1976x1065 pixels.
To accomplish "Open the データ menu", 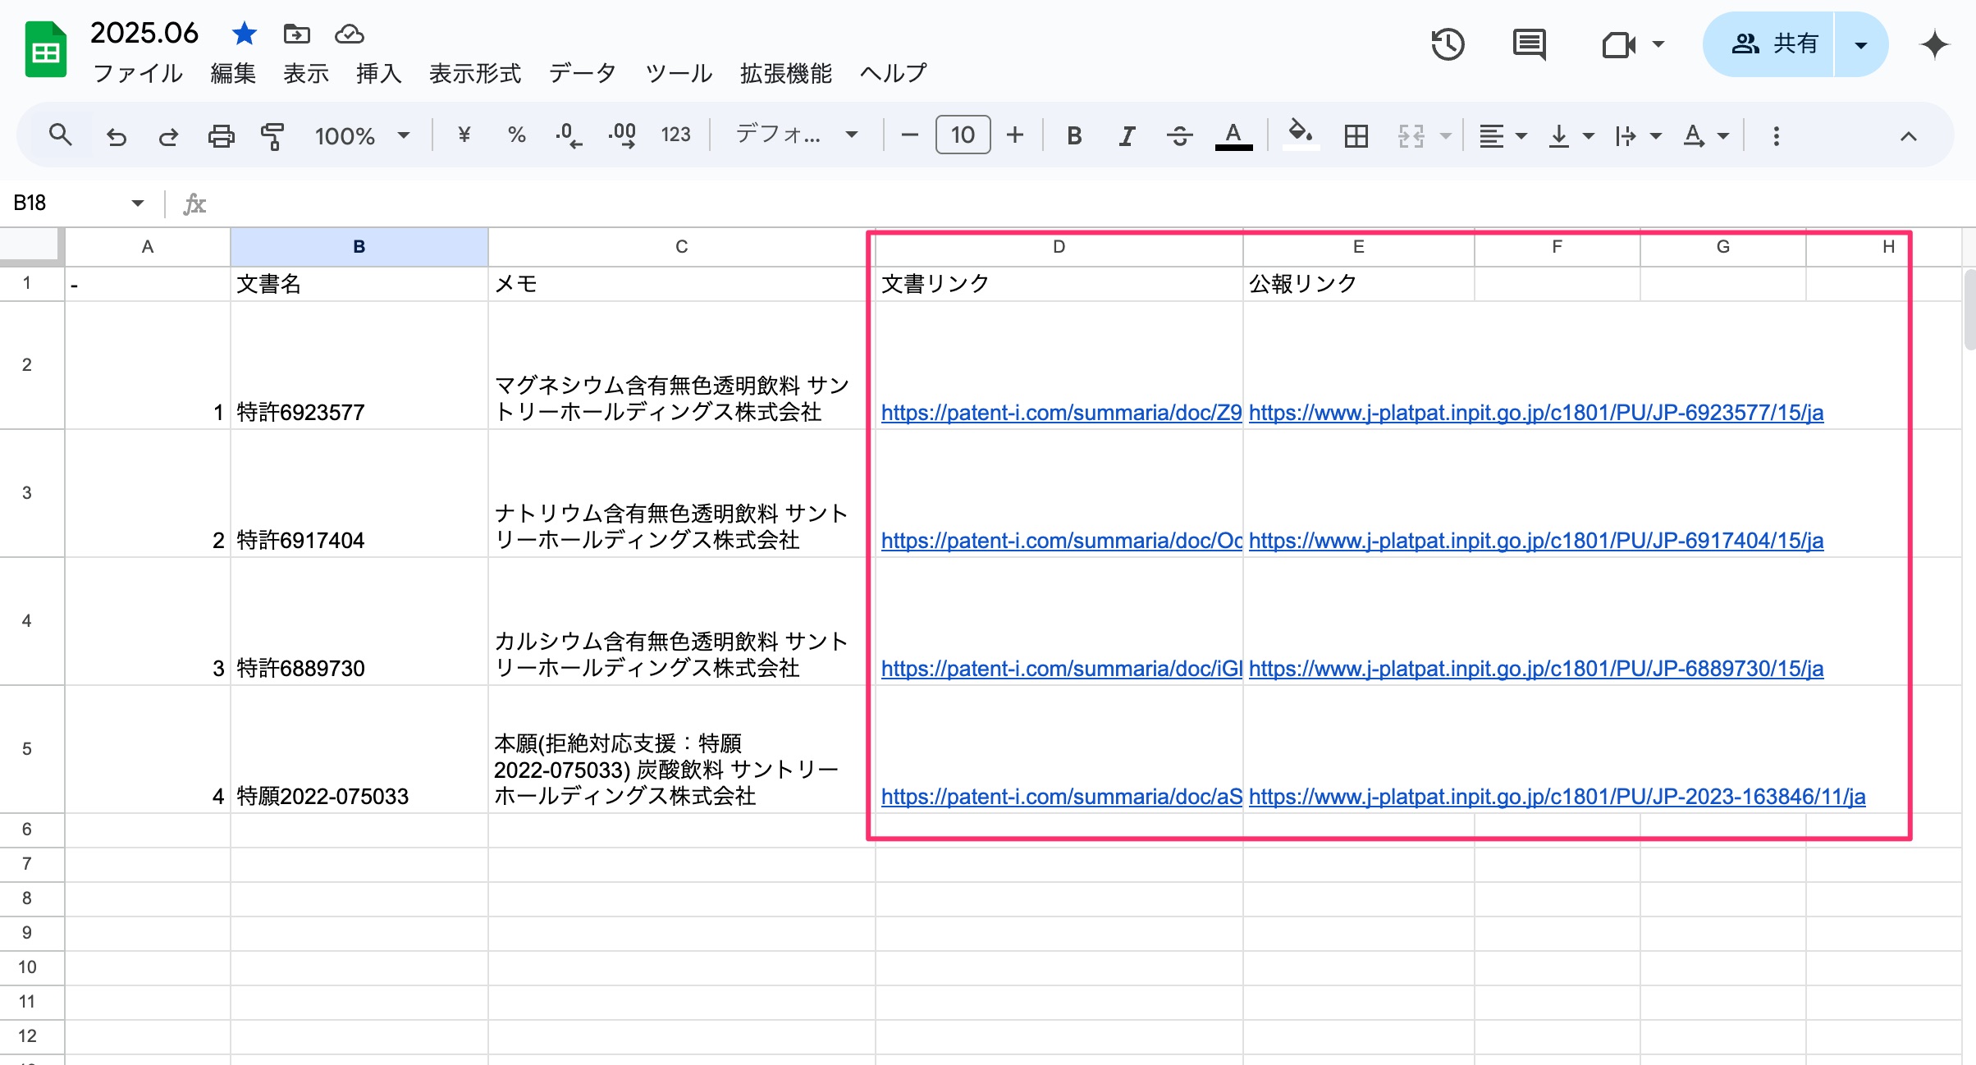I will pyautogui.click(x=583, y=73).
